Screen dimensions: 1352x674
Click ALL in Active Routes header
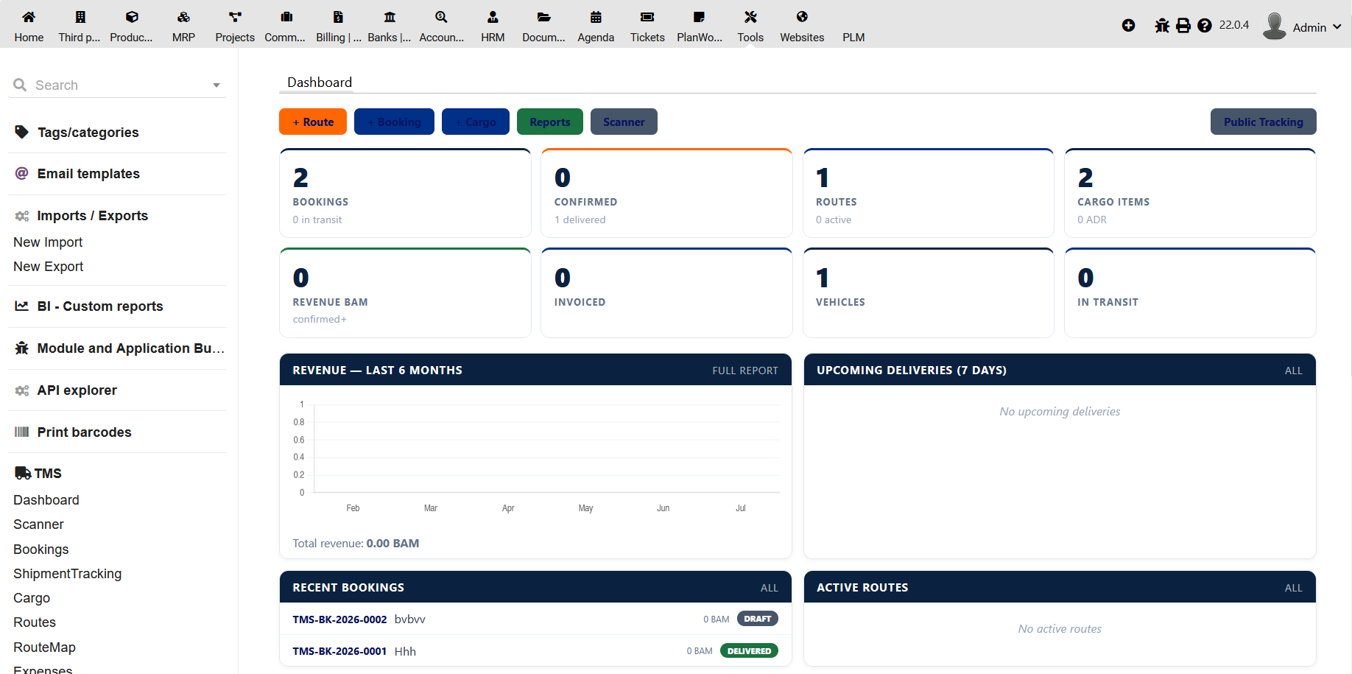coord(1294,588)
